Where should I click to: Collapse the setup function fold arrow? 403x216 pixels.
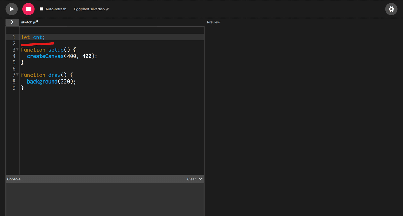[x=17, y=49]
